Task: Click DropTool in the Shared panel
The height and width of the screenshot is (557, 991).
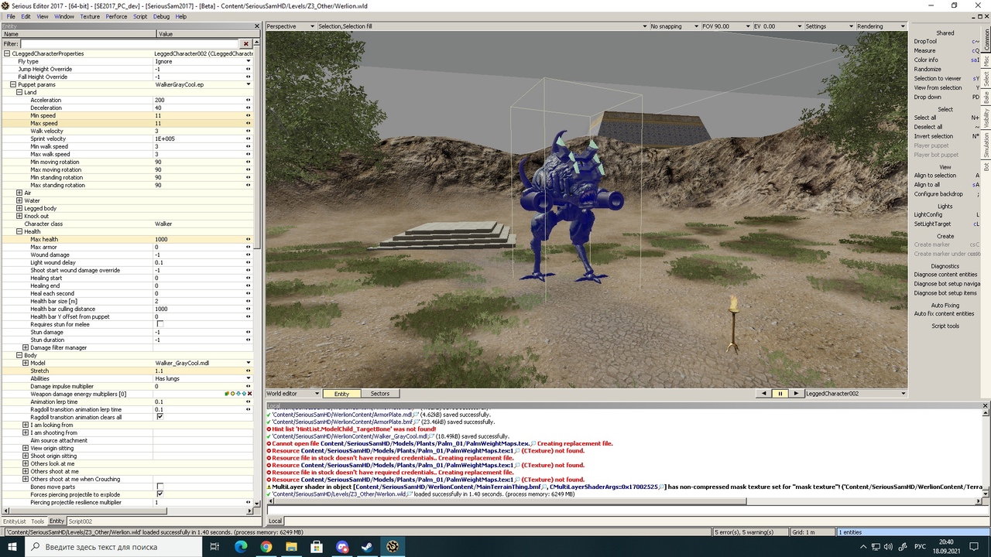Action: pos(925,41)
